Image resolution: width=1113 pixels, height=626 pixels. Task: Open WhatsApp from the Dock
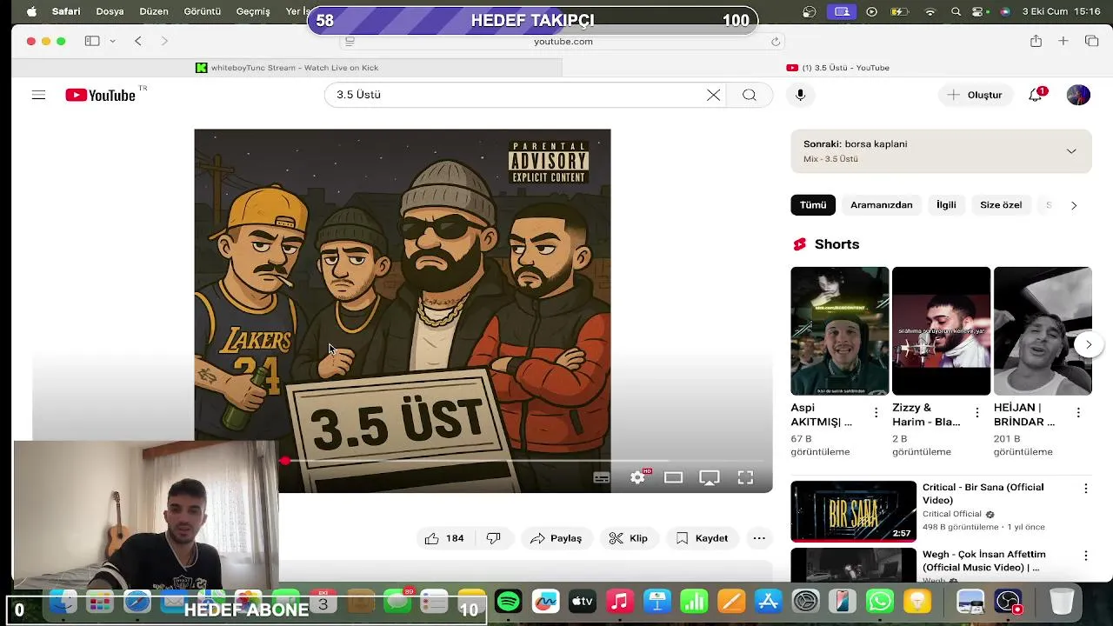point(880,601)
